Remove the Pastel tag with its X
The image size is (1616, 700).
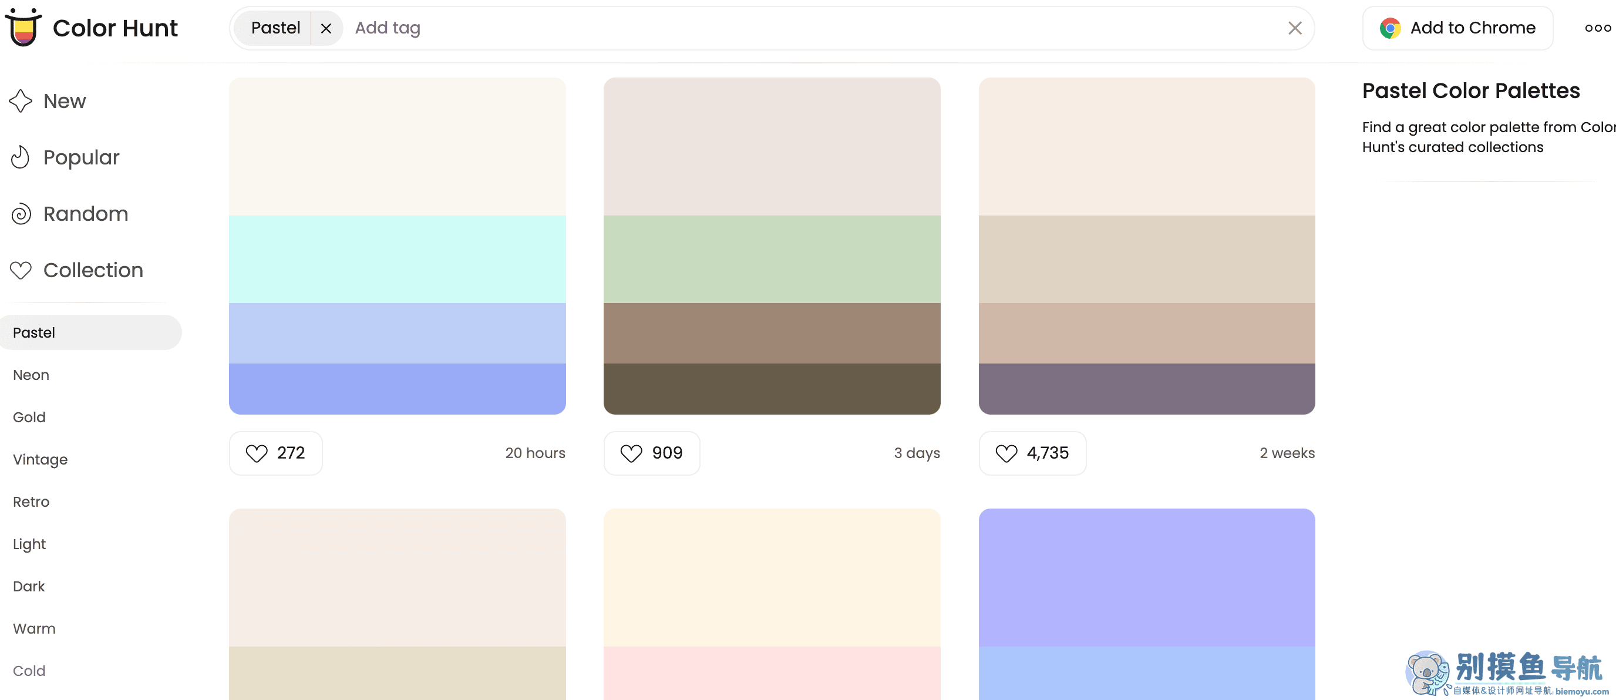pyautogui.click(x=325, y=28)
